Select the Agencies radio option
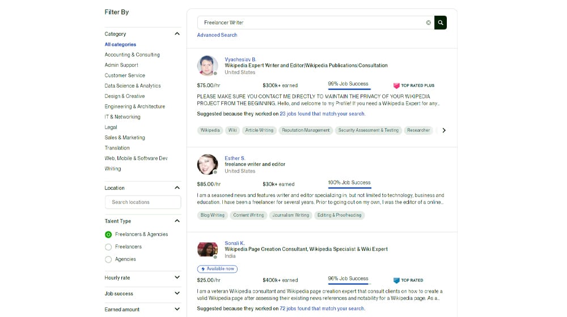 pyautogui.click(x=108, y=259)
